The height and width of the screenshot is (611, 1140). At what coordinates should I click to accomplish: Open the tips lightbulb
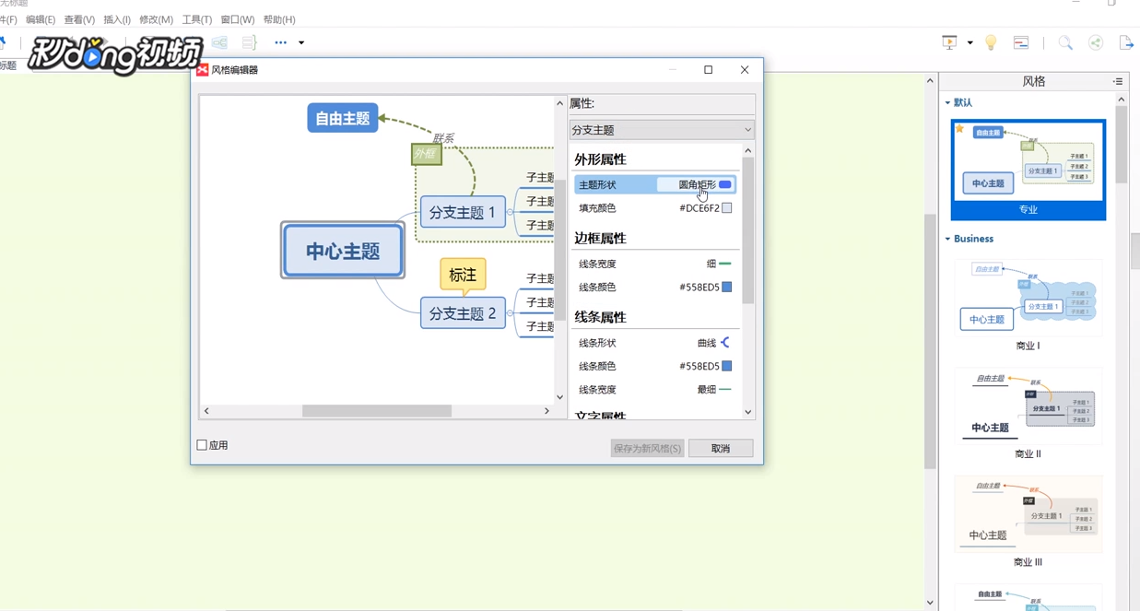click(x=990, y=42)
